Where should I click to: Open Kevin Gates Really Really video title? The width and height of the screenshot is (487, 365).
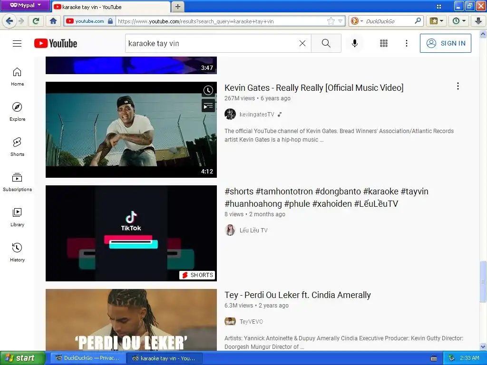[x=314, y=88]
